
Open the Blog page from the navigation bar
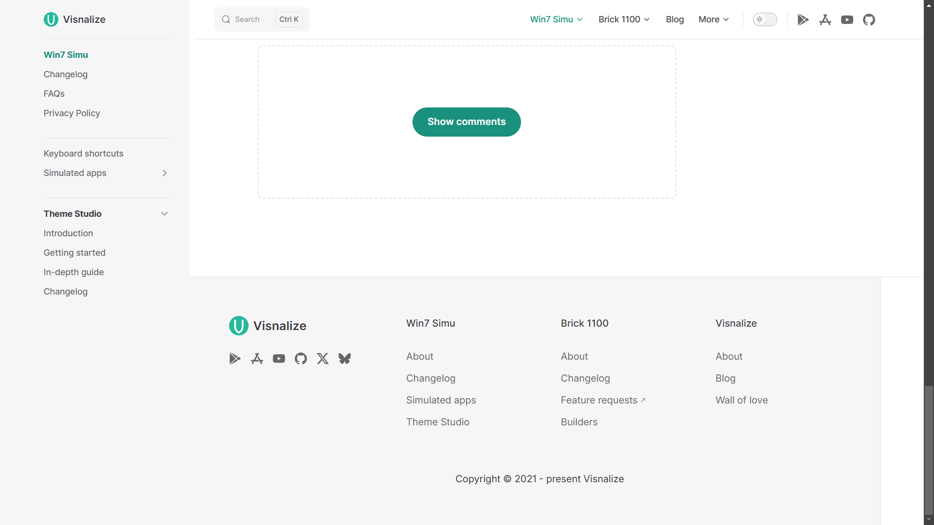click(x=674, y=19)
